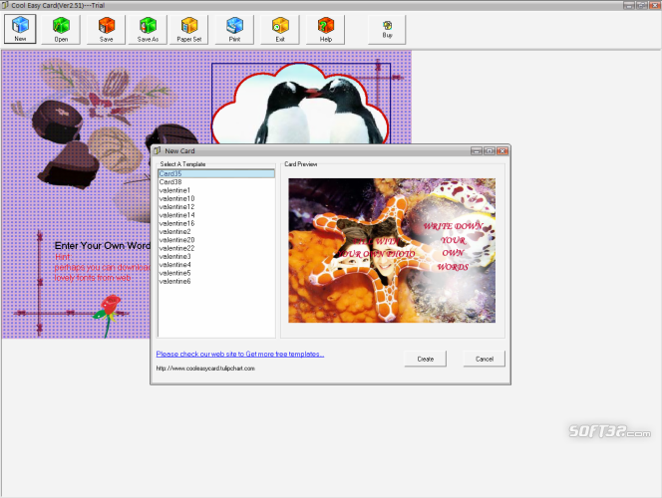
Task: Select the valentine12 template
Action: 216,206
